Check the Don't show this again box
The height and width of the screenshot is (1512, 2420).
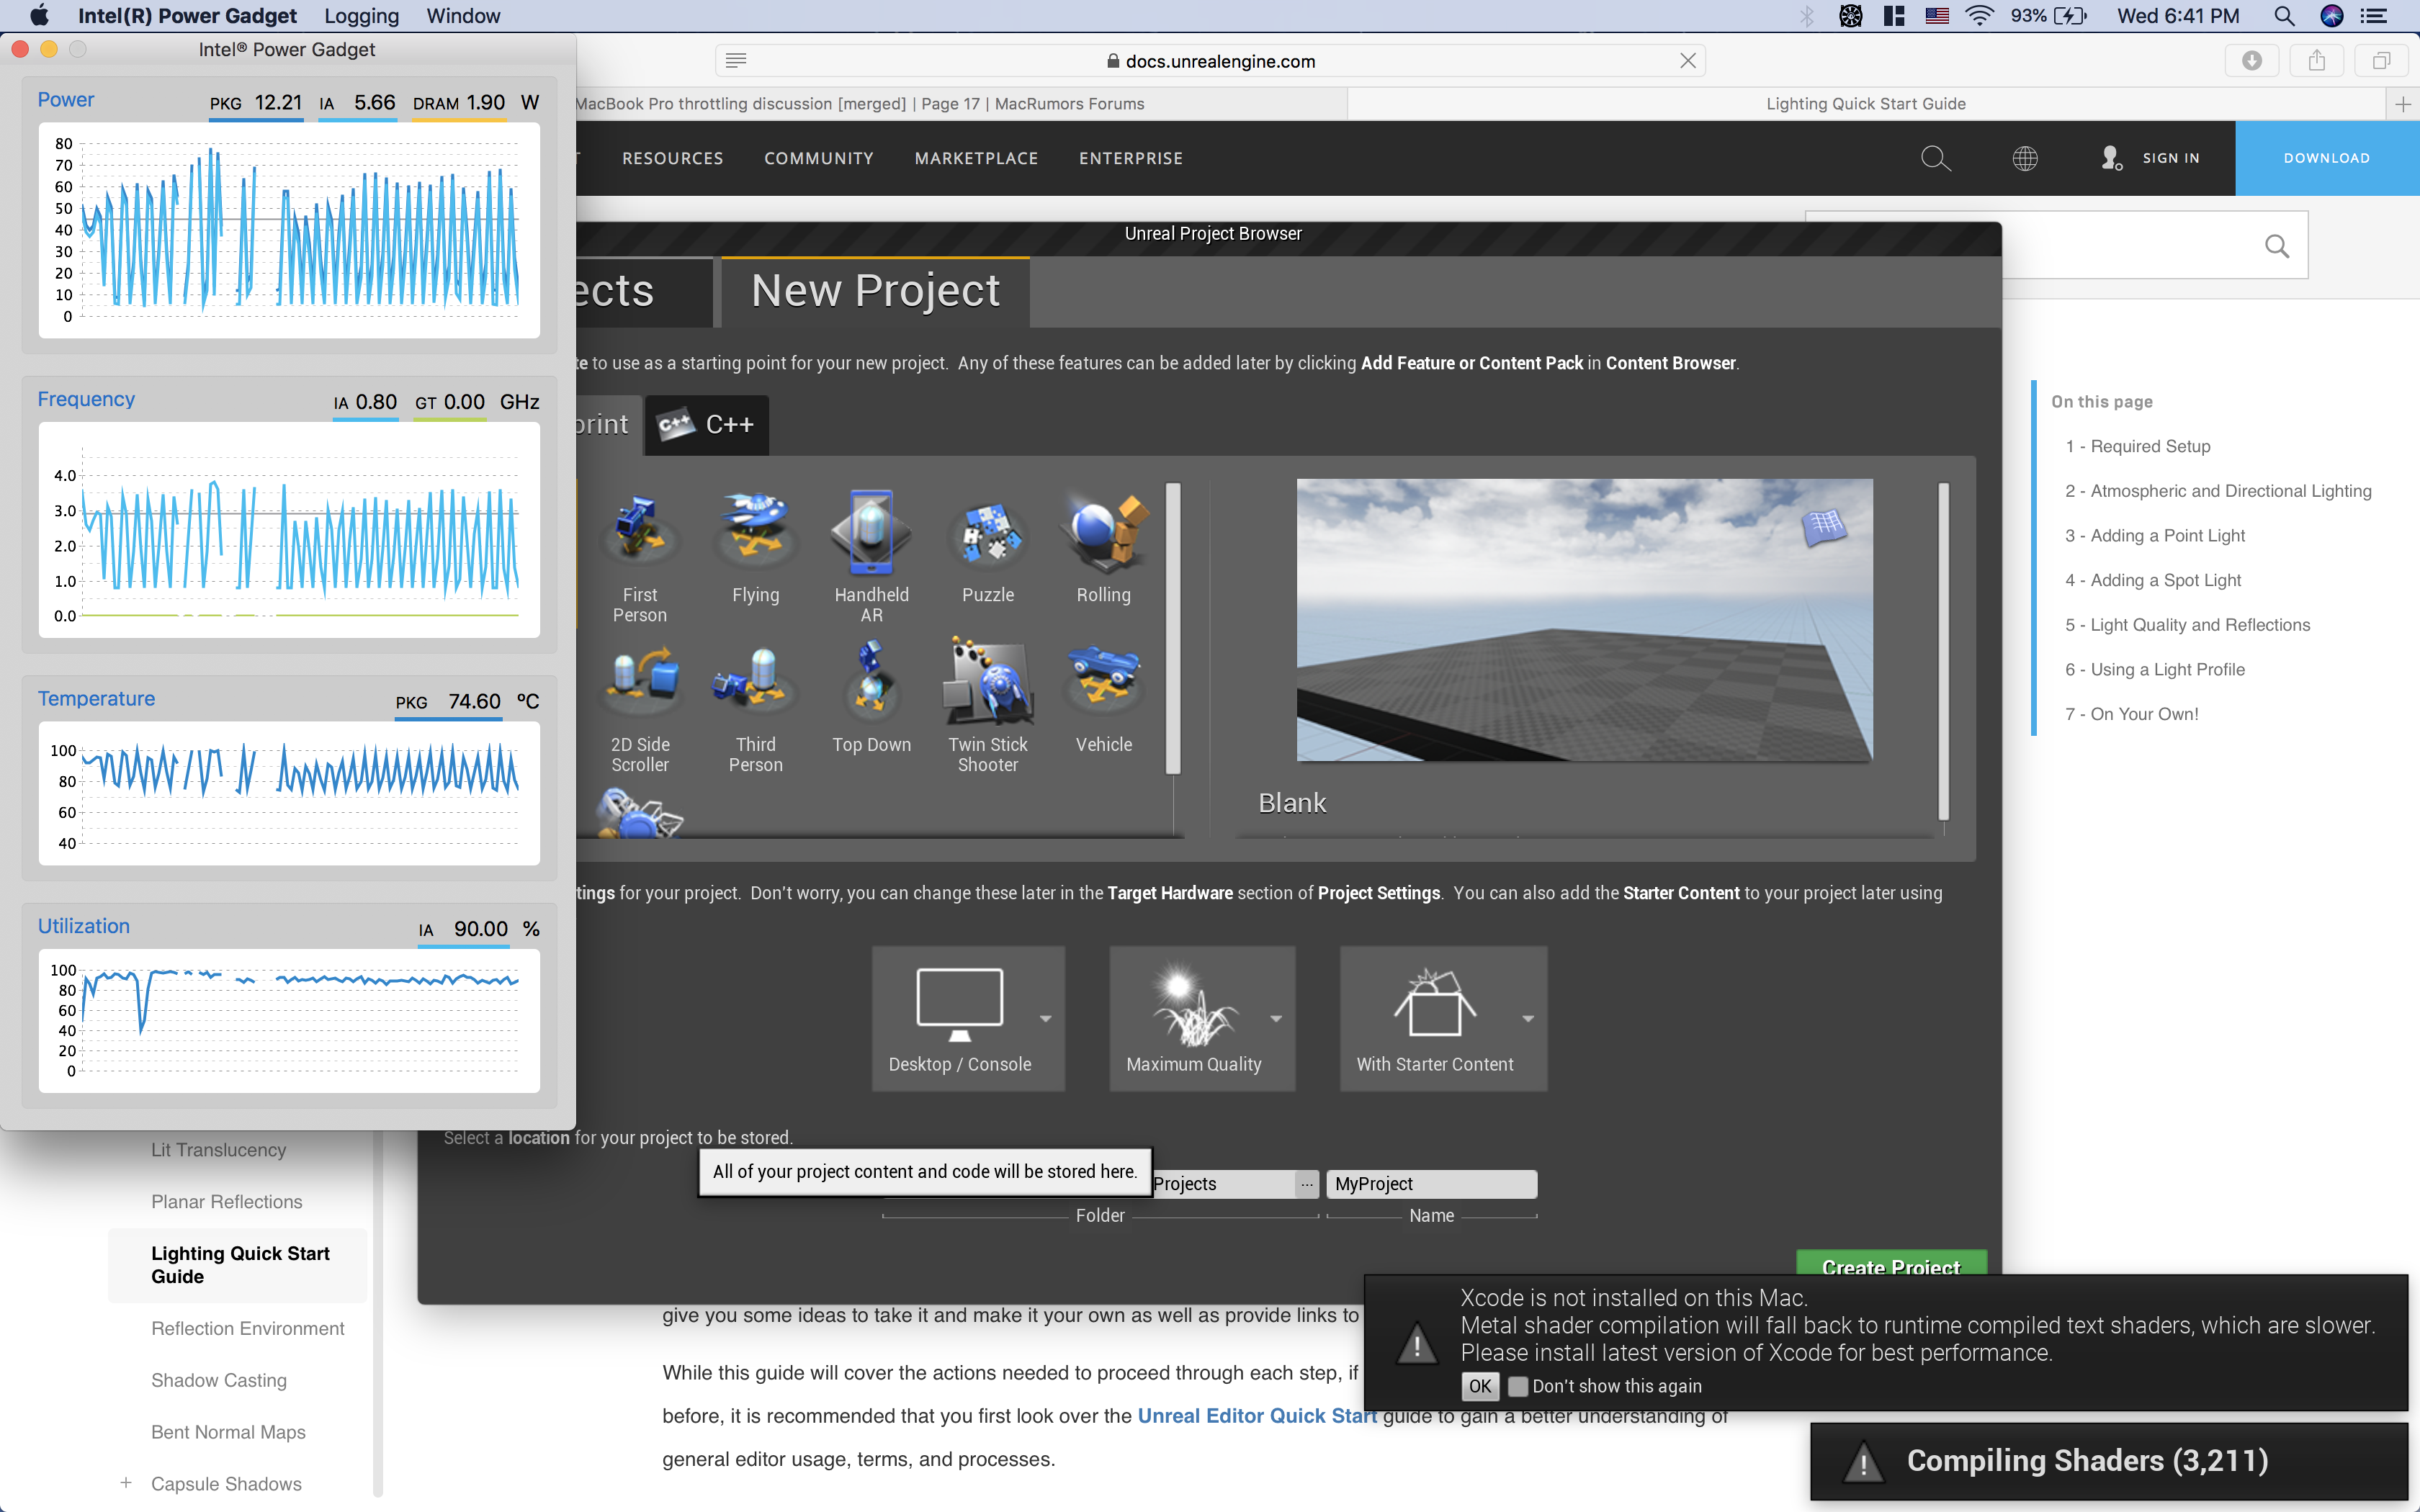(x=1517, y=1386)
